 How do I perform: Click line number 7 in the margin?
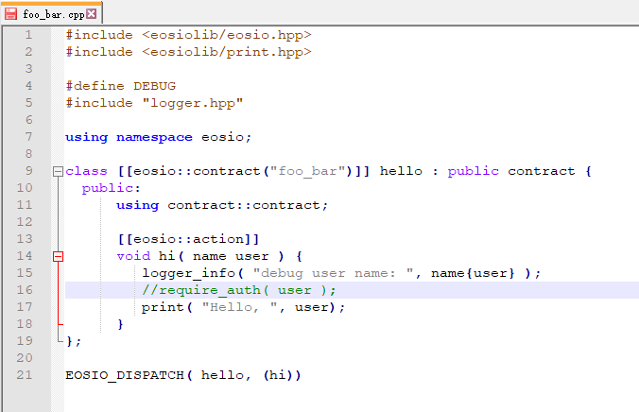coord(28,136)
